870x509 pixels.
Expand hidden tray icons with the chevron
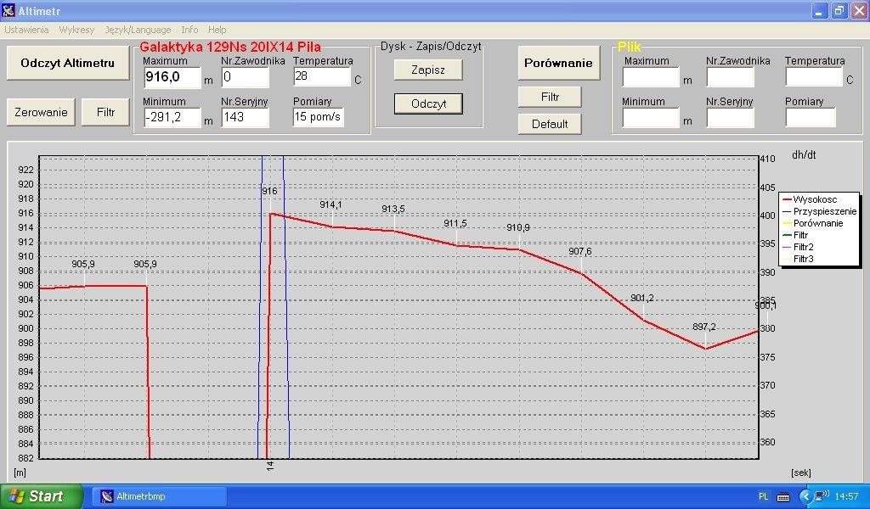click(805, 496)
